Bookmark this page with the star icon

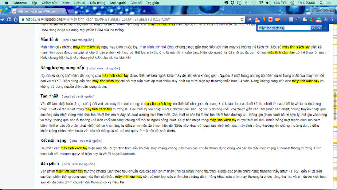242,20
